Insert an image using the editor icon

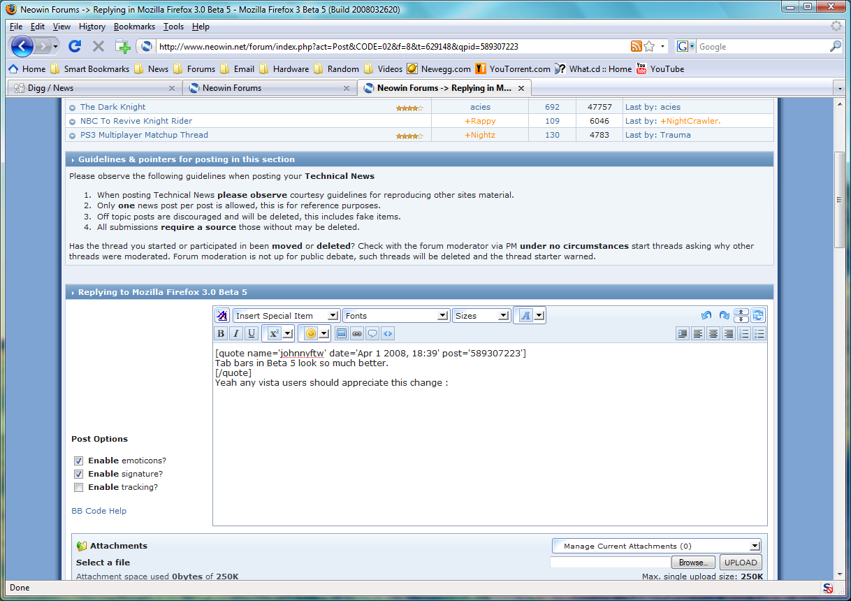pos(342,334)
